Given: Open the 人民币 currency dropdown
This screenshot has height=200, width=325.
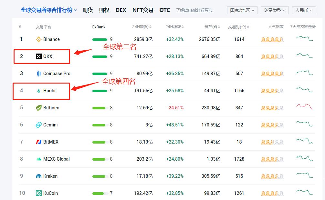Looking at the screenshot, I should coord(304,10).
